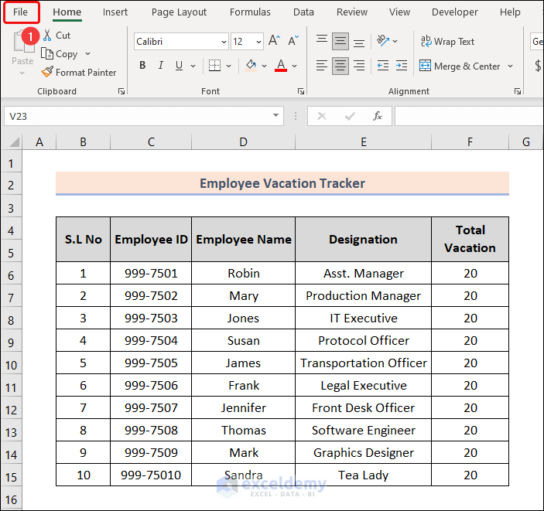Select the Total Vacation header cell
This screenshot has height=511, width=544.
[x=470, y=239]
